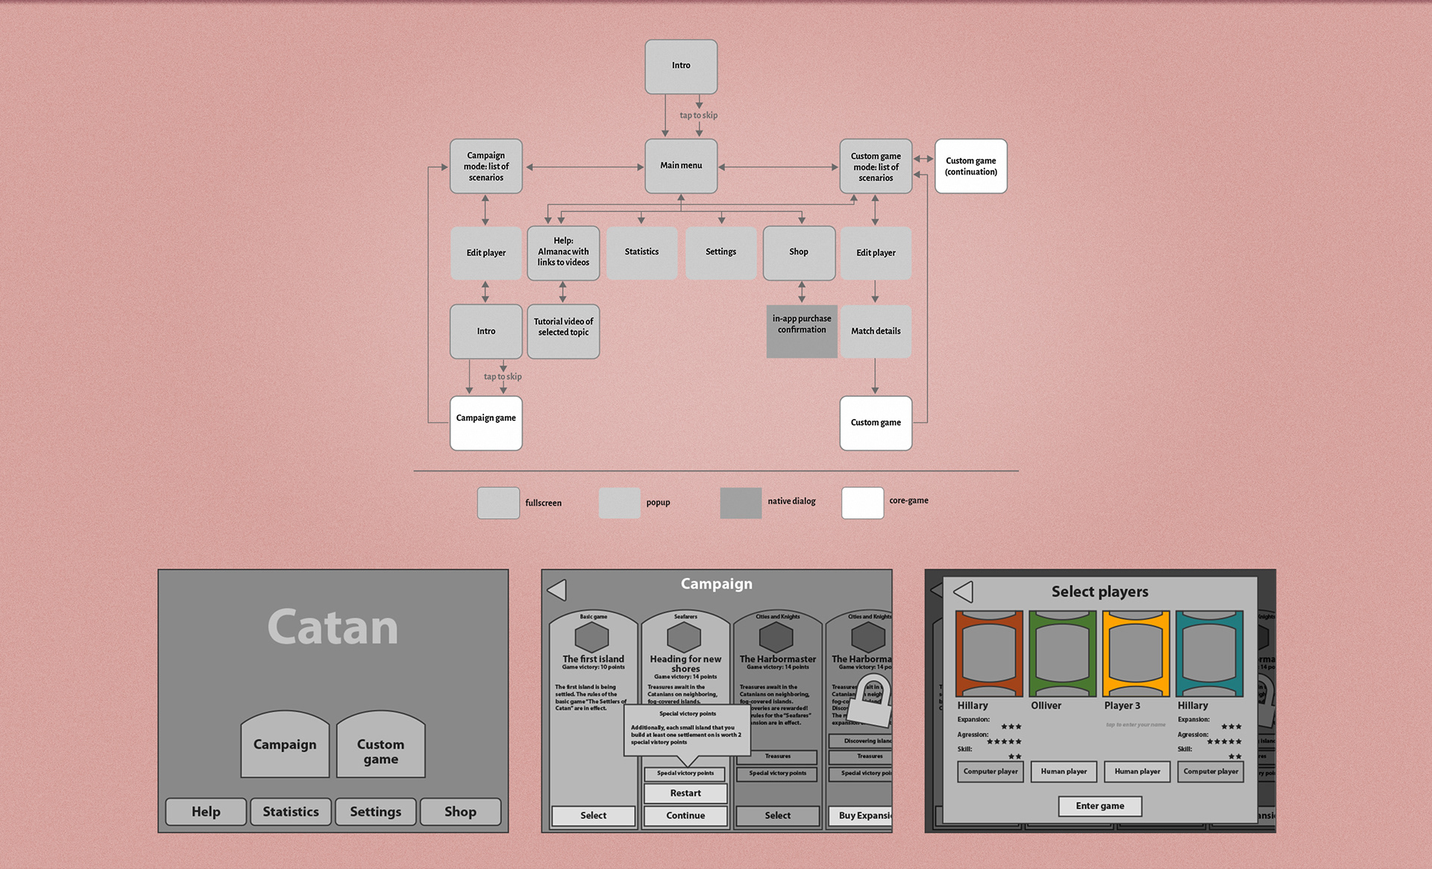Toggle Player 3's Human player button
Viewport: 1432px width, 869px height.
tap(1137, 771)
